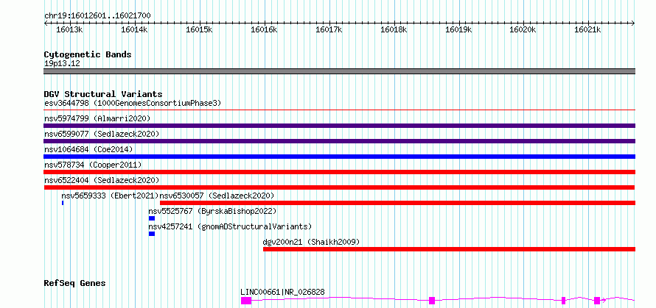Select the nsv6530057 red variant bar
The width and height of the screenshot is (656, 308).
[397, 203]
